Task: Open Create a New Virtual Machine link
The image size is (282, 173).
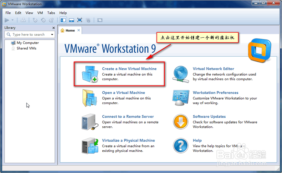Action: click(129, 69)
